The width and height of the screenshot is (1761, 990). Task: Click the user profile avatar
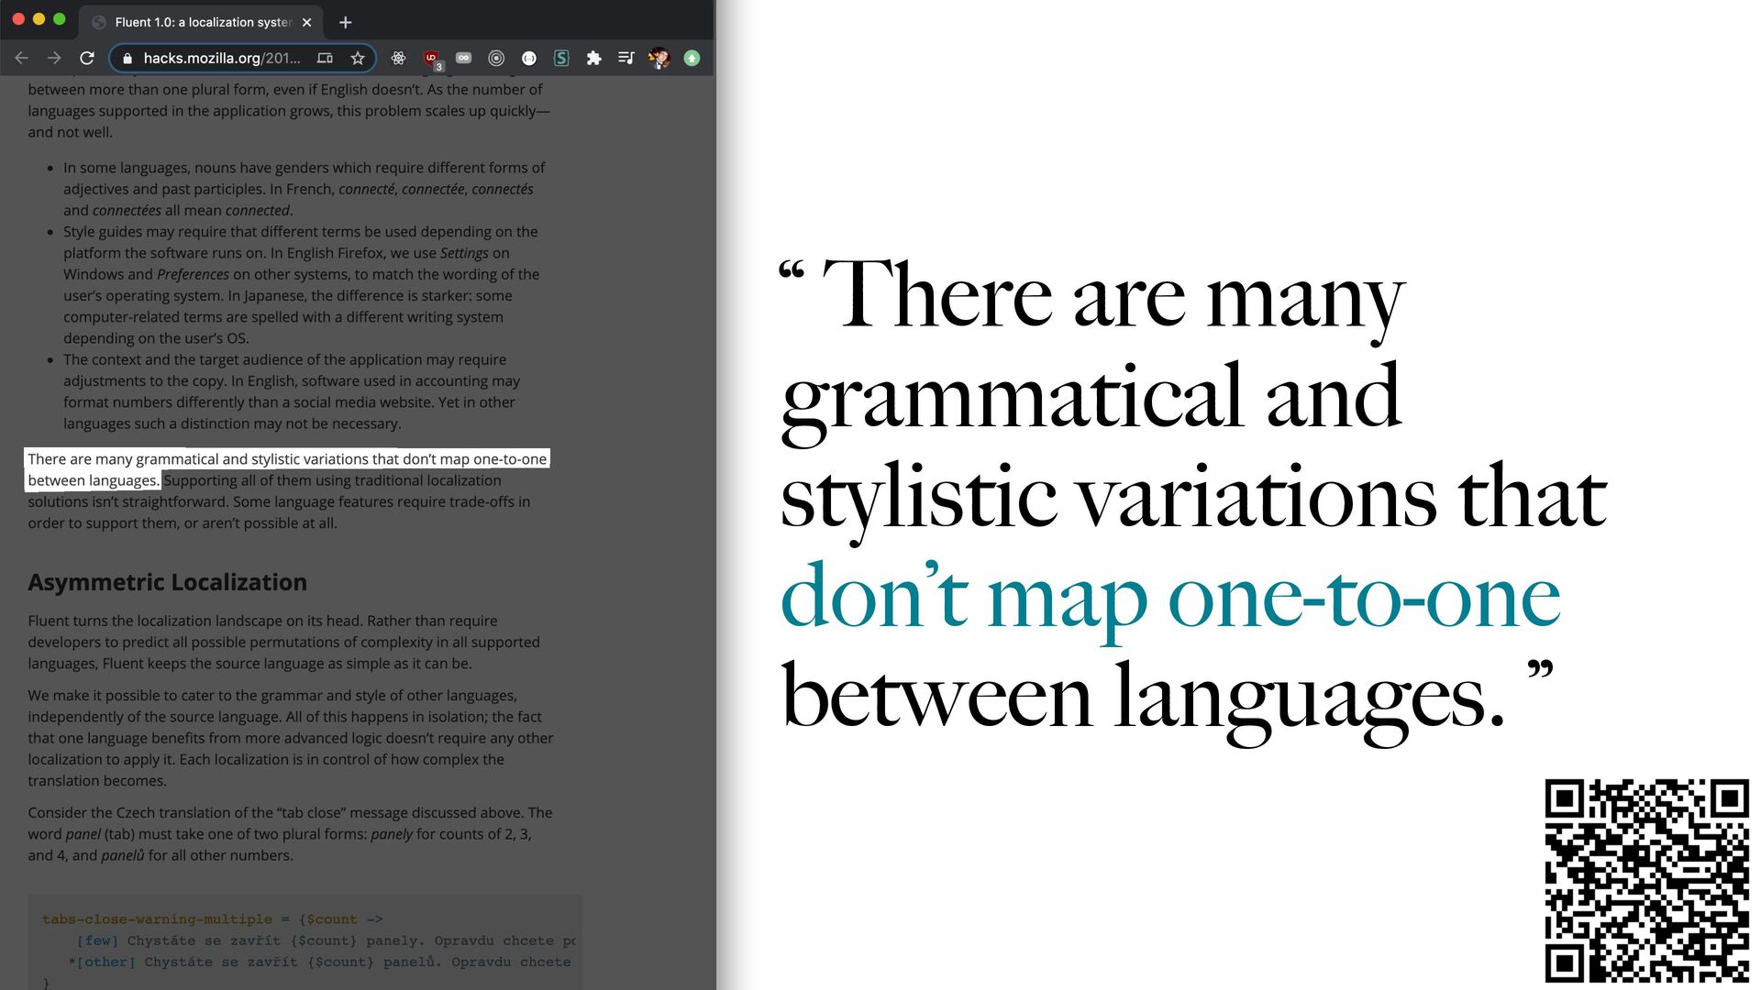pyautogui.click(x=659, y=58)
